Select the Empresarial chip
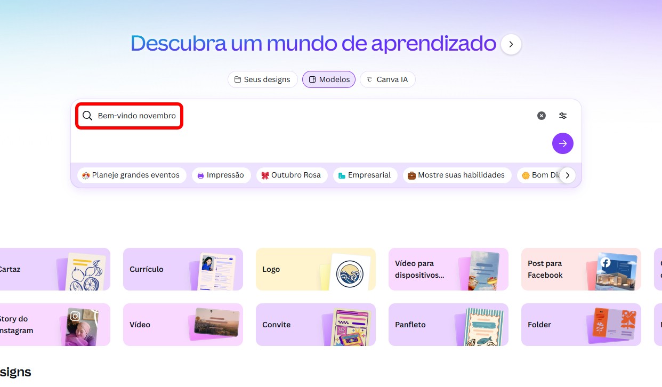The image size is (662, 387). click(x=365, y=175)
